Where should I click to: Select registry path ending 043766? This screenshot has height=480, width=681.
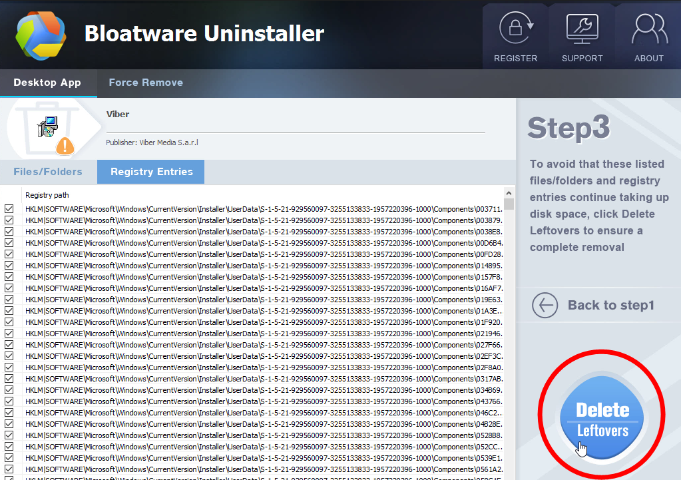(264, 401)
